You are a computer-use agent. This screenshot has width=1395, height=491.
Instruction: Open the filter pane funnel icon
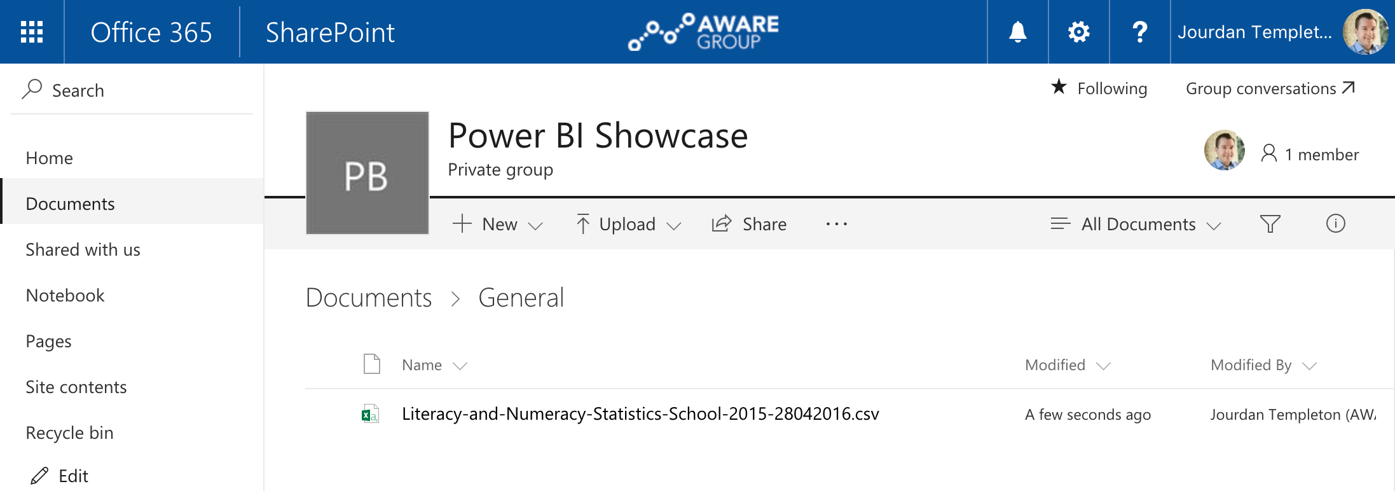[1270, 224]
